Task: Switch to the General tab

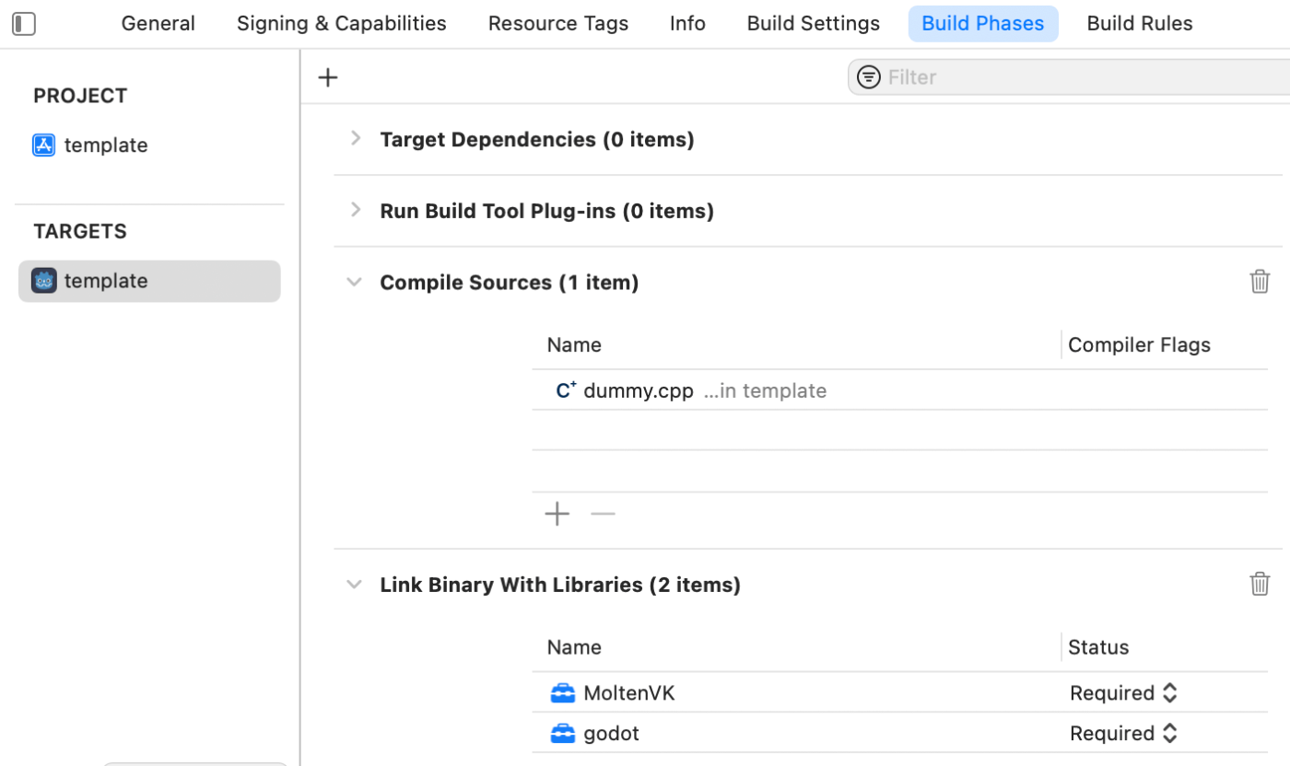Action: 158,23
